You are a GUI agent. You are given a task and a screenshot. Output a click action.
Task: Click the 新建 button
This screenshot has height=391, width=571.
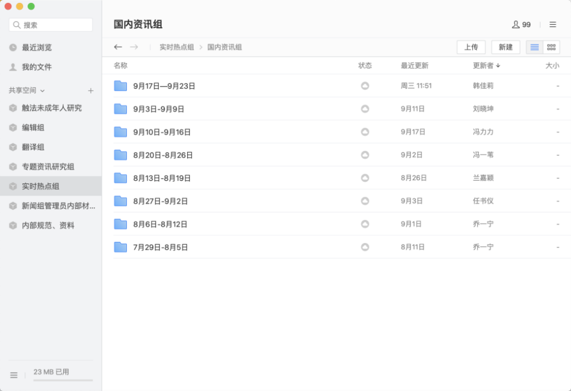(x=506, y=47)
